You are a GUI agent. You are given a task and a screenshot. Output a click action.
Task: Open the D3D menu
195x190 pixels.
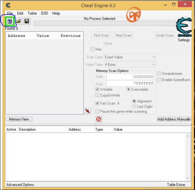(44, 13)
